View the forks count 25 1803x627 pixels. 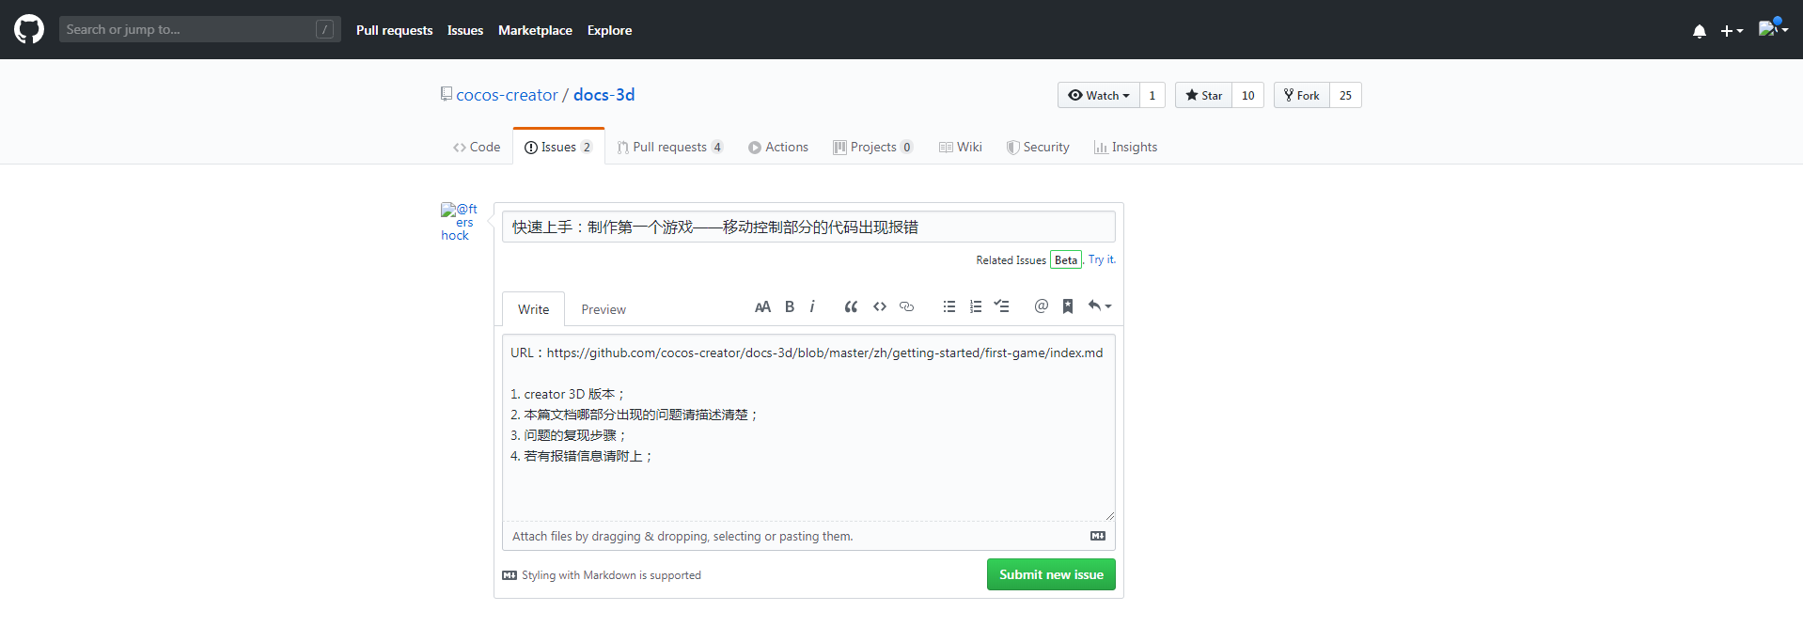pyautogui.click(x=1345, y=95)
